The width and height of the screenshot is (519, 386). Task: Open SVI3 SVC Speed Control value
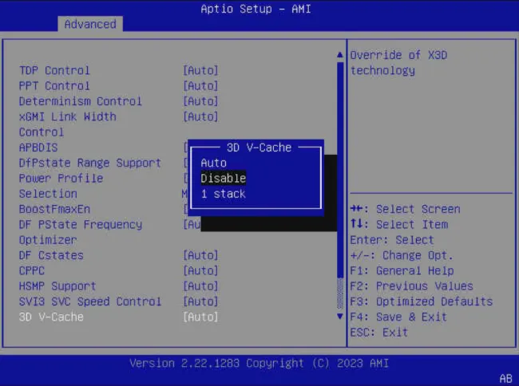[x=200, y=301]
